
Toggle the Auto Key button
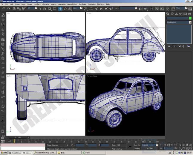tap(137, 145)
